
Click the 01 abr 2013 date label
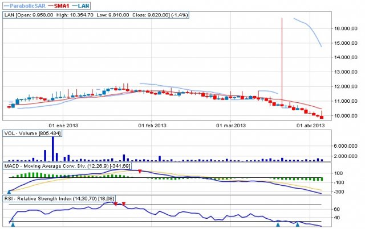[x=310, y=126]
